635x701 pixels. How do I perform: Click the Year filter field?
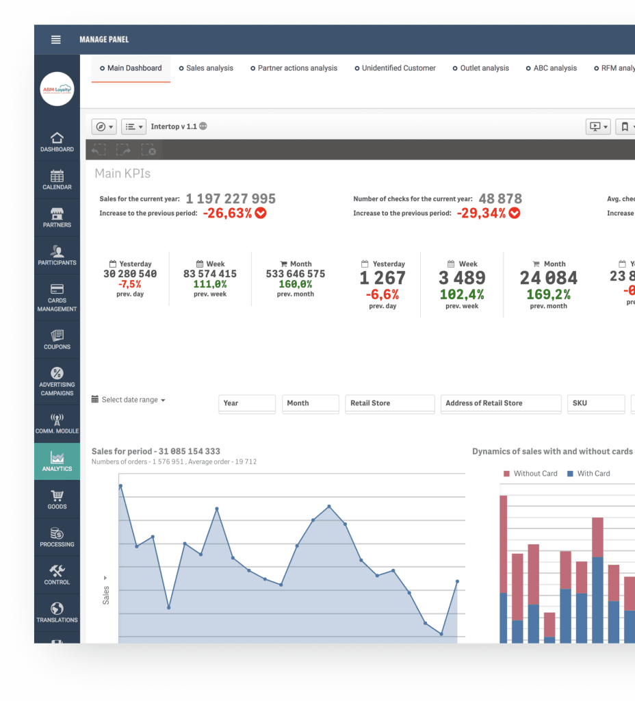(247, 404)
